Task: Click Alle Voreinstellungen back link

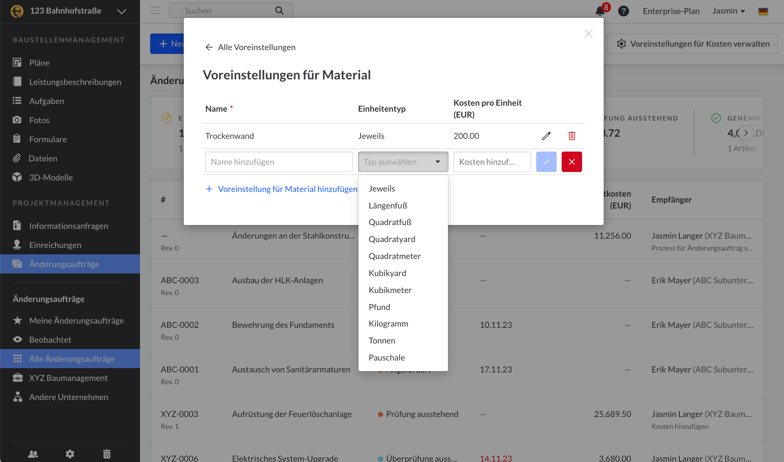Action: 257,47
